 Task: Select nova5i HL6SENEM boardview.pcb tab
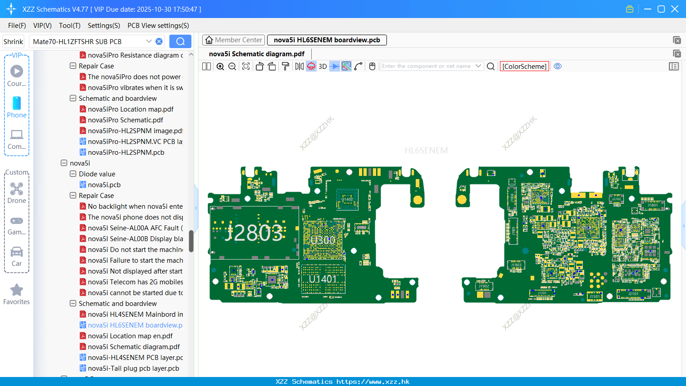[327, 40]
